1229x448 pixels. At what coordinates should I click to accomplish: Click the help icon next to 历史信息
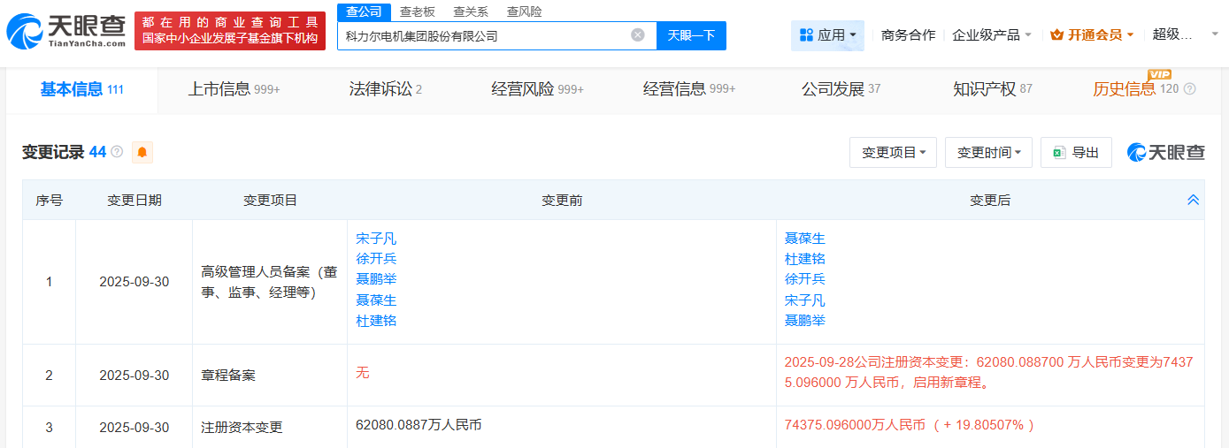point(1190,89)
